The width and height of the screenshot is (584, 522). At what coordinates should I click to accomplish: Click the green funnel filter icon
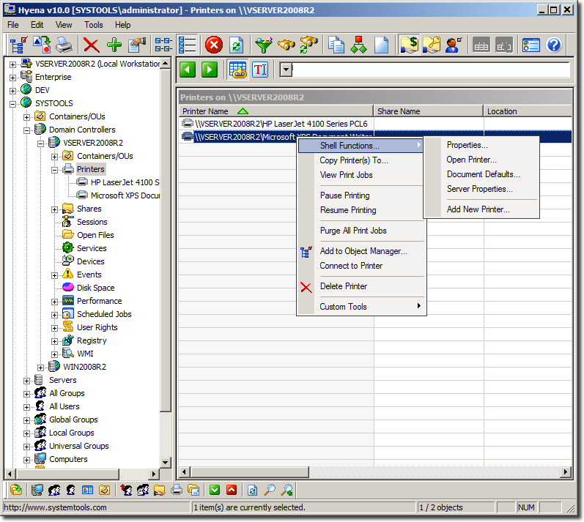pyautogui.click(x=264, y=45)
